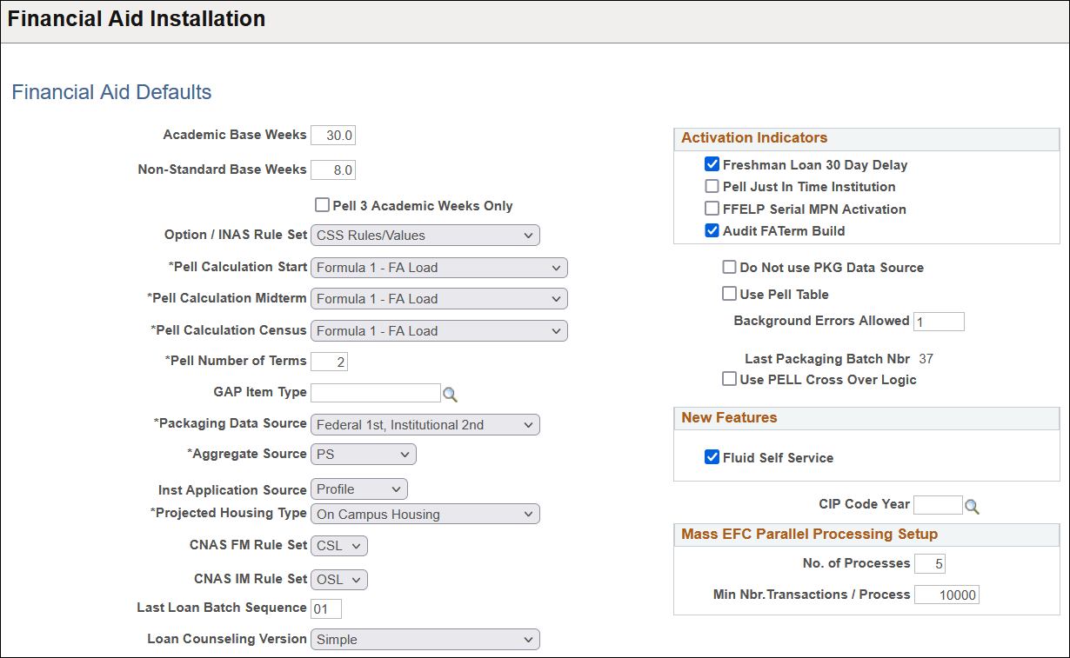Open the Loan Counseling Version dropdown
This screenshot has height=658, width=1070.
tap(425, 640)
